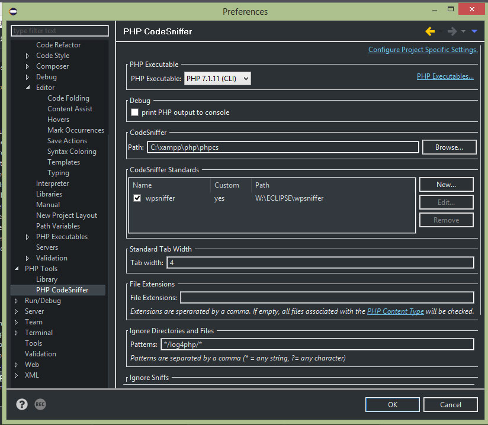
Task: Click the REC record icon
Action: tap(40, 404)
